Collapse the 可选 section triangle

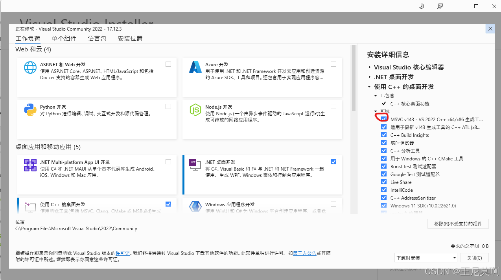(x=376, y=111)
